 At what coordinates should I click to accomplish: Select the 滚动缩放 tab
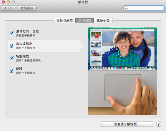[84, 20]
